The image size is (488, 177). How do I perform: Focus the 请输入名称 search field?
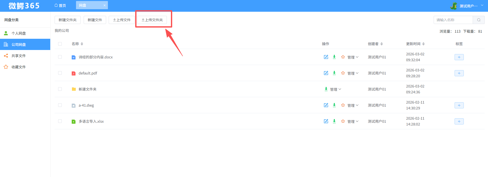pyautogui.click(x=453, y=20)
